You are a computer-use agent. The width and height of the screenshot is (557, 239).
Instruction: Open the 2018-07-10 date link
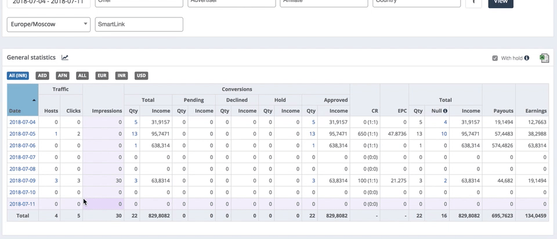(23, 193)
